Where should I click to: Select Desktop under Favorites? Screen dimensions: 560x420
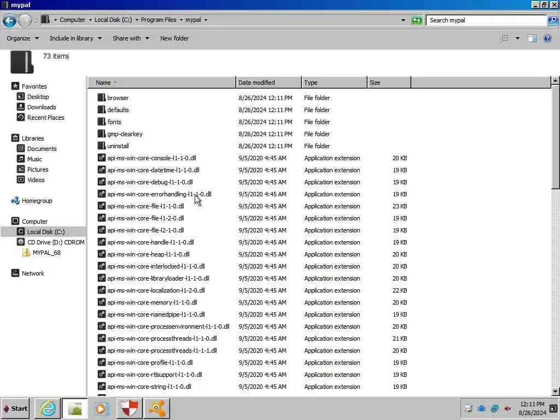click(38, 97)
